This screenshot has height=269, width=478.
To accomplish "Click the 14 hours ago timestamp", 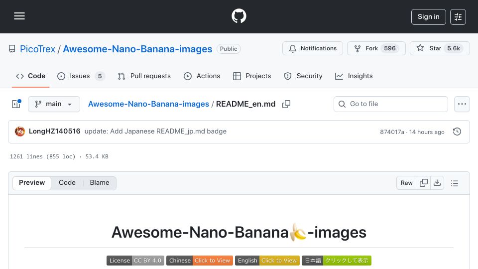I will pyautogui.click(x=427, y=132).
